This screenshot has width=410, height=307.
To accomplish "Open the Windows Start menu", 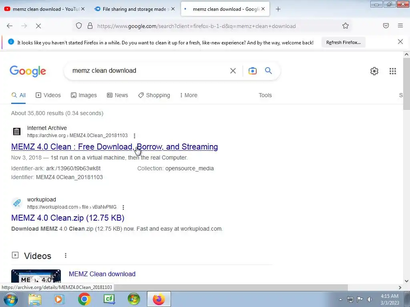I will (x=11, y=299).
